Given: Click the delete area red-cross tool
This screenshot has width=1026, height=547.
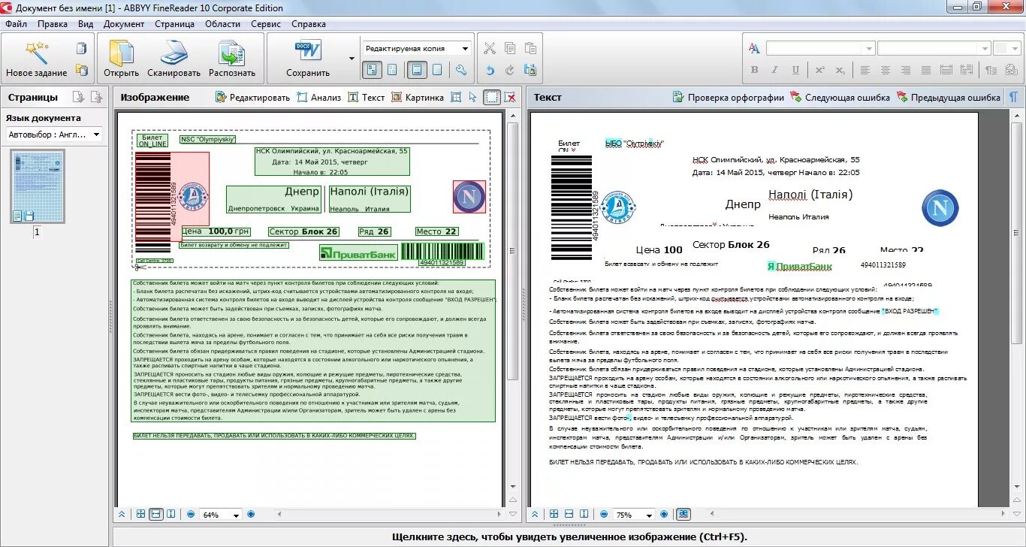Looking at the screenshot, I should pyautogui.click(x=510, y=97).
